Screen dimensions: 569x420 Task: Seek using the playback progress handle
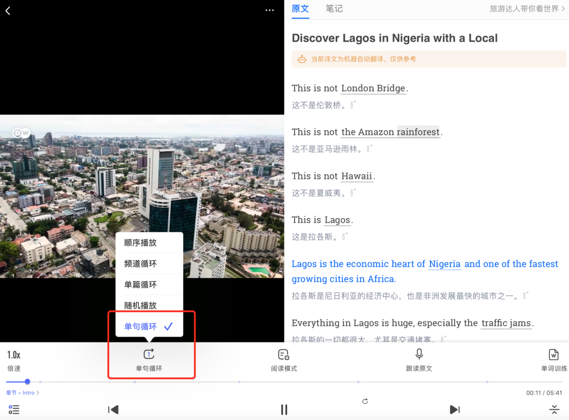pyautogui.click(x=27, y=382)
